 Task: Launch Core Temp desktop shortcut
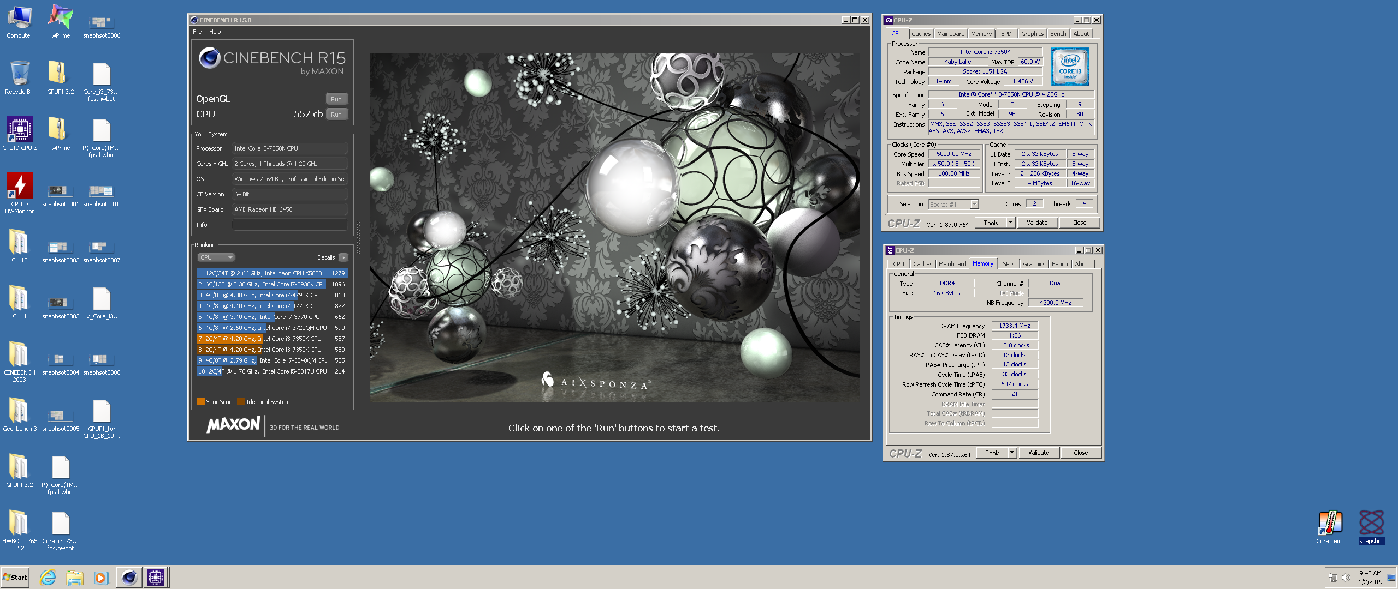(1330, 527)
